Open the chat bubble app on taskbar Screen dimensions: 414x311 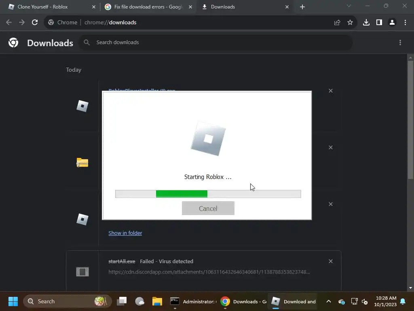tap(139, 301)
